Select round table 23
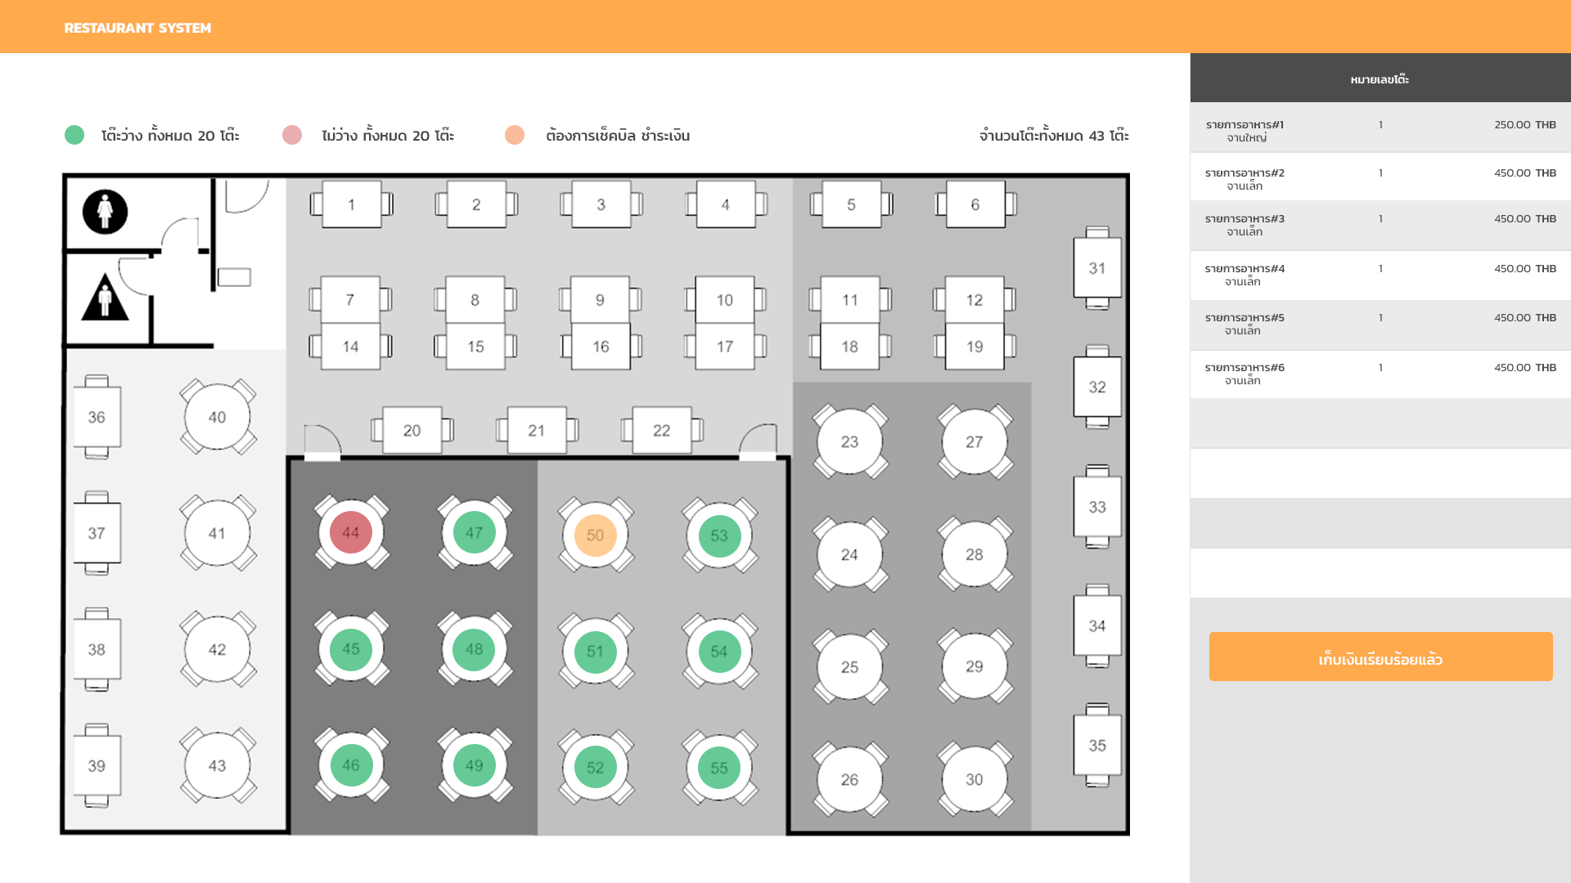The width and height of the screenshot is (1571, 883). tap(850, 441)
